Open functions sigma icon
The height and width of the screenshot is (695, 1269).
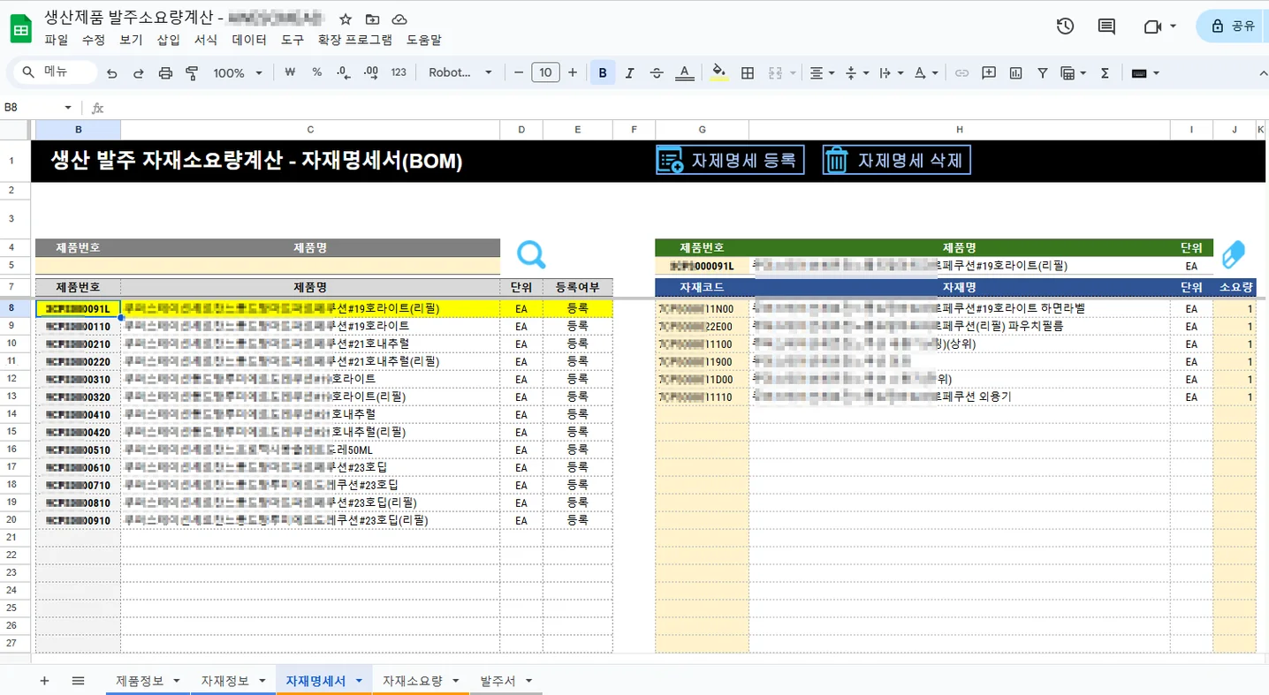pos(1105,73)
